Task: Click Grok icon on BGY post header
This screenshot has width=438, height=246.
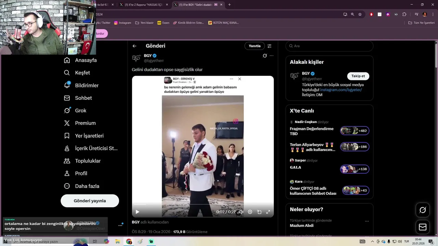Action: pos(265,56)
